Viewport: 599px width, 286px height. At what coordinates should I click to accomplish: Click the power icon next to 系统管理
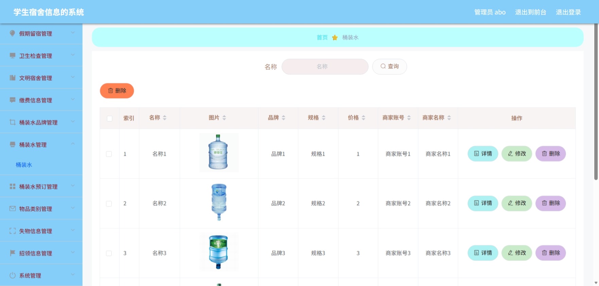point(13,275)
